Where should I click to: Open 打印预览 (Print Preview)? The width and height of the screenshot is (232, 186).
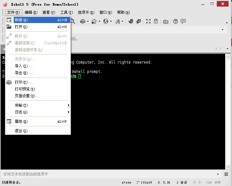[38, 89]
